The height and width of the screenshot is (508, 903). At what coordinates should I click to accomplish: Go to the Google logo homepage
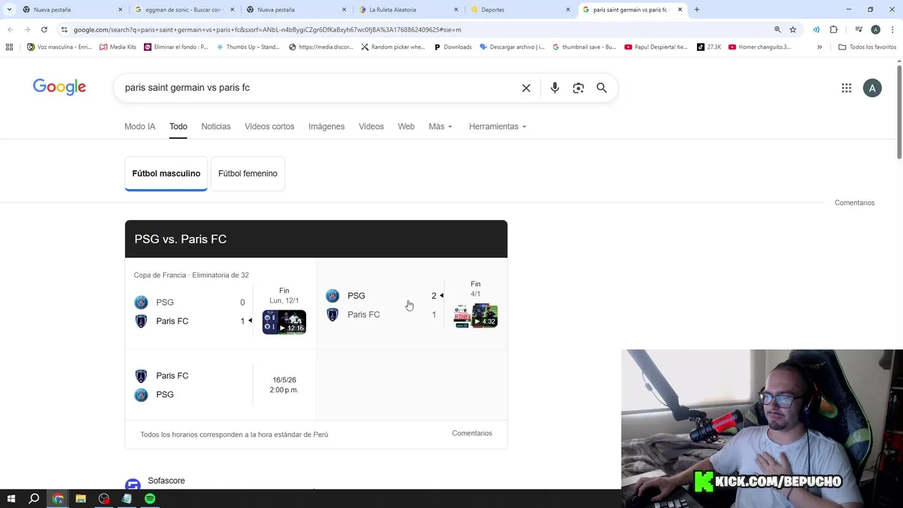click(59, 87)
